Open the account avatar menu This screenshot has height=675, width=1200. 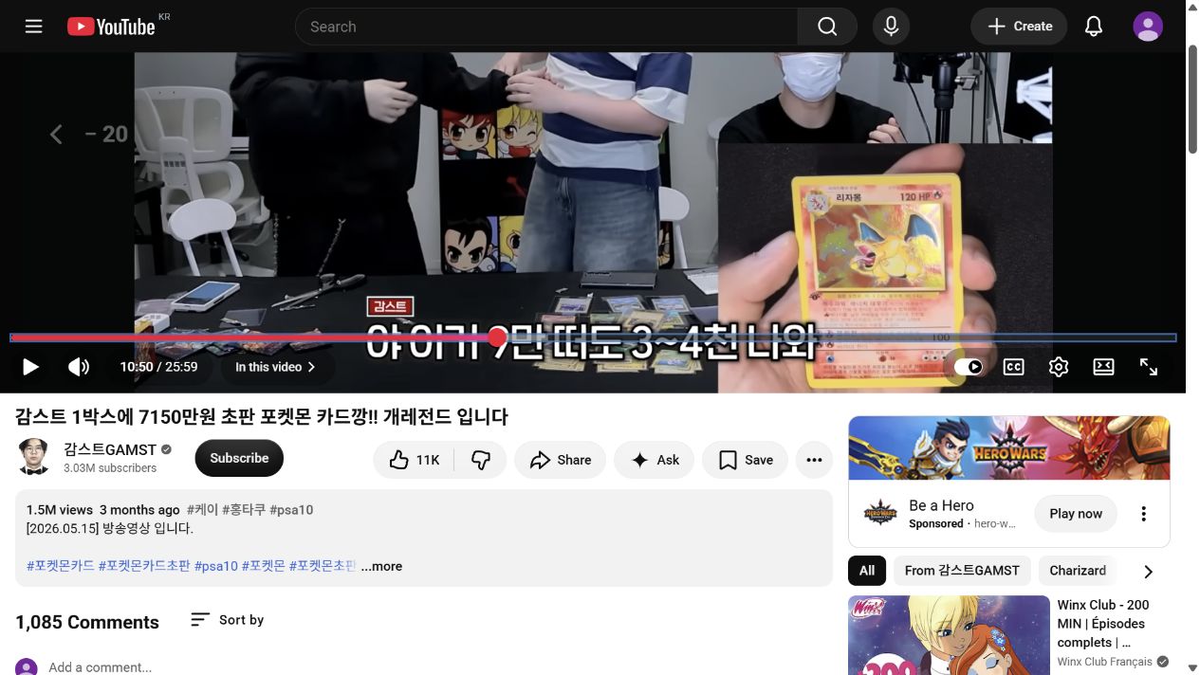(1148, 27)
